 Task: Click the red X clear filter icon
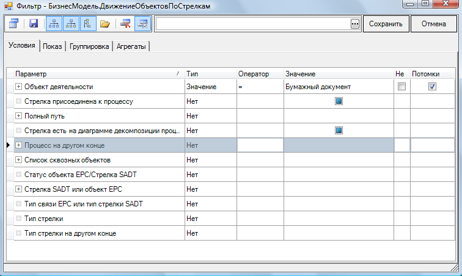click(126, 24)
